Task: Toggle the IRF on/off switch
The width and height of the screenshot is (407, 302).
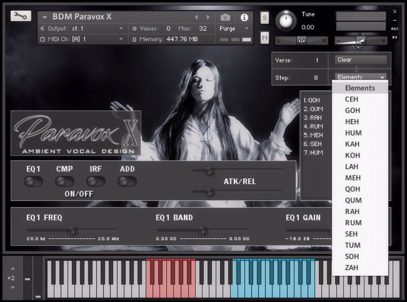Action: coord(96,181)
